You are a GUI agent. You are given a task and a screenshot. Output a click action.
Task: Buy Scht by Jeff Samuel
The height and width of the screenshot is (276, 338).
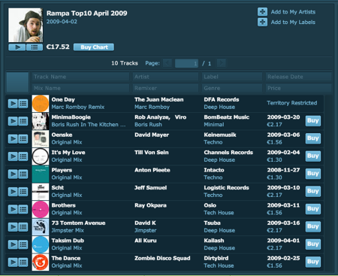pyautogui.click(x=313, y=191)
